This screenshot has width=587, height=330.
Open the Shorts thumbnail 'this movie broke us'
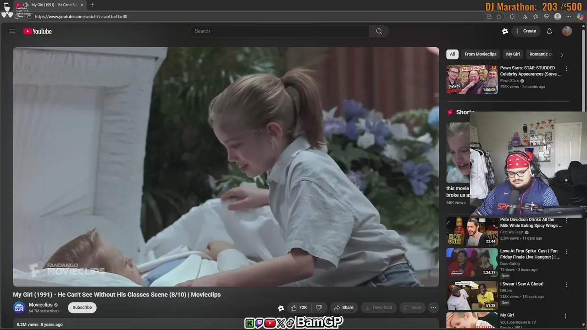(458, 153)
